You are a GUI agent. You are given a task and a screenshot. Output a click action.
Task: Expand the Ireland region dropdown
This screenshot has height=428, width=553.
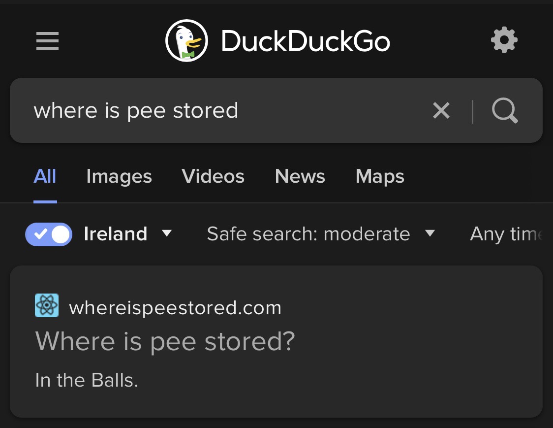point(167,233)
